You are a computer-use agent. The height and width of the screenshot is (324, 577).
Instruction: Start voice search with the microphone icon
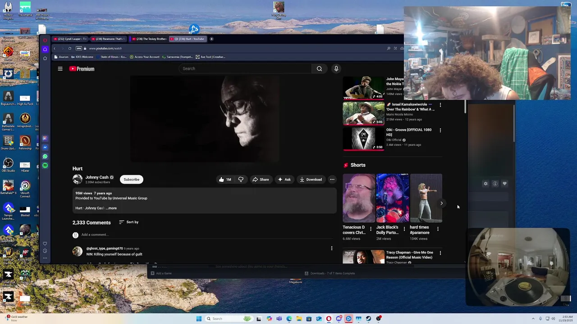[x=336, y=68]
